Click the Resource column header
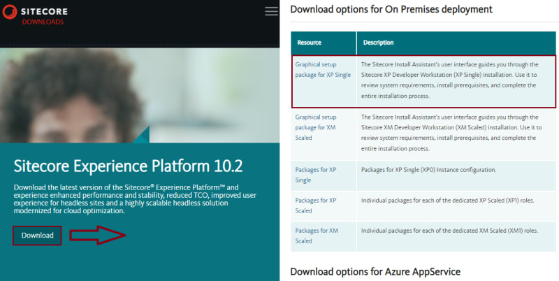559x281 pixels. (309, 43)
